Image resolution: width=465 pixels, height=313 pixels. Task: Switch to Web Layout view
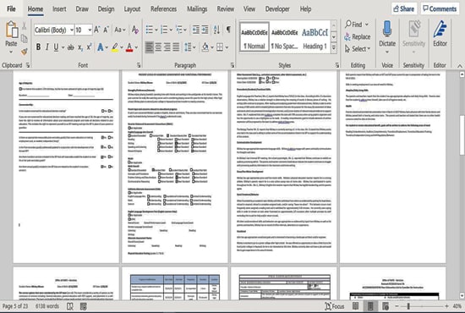tap(386, 306)
